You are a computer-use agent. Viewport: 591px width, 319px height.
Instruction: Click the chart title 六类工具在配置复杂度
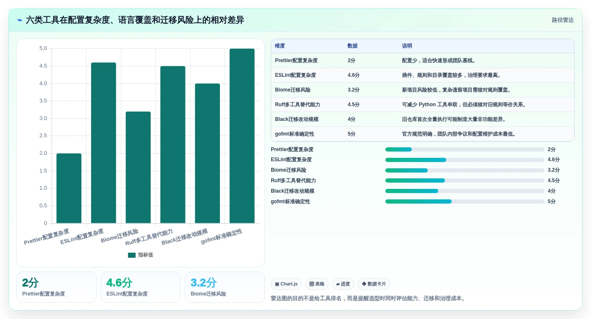pos(135,20)
